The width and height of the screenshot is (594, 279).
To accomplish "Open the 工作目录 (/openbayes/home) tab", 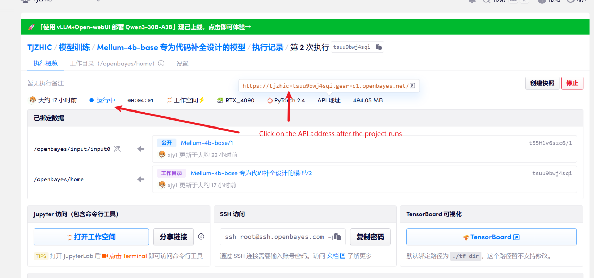I will click(x=112, y=63).
